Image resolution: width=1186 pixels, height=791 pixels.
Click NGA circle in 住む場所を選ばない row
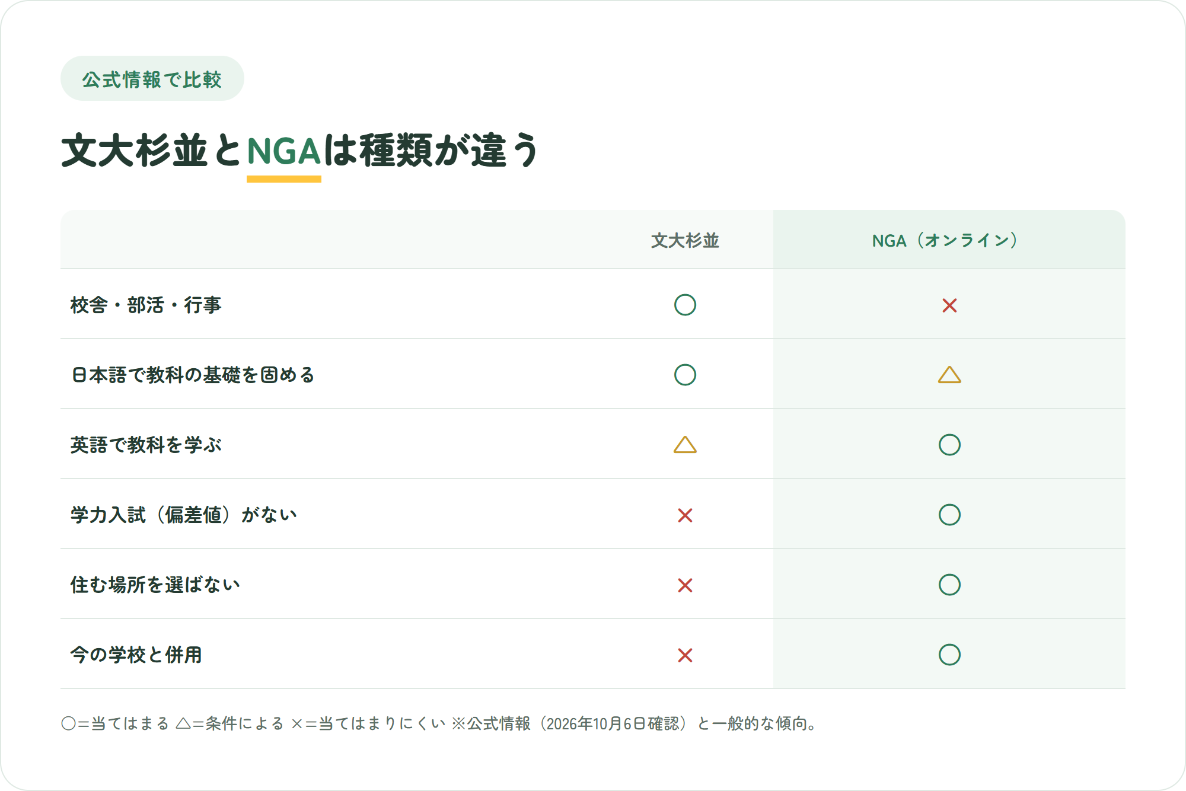pyautogui.click(x=949, y=585)
